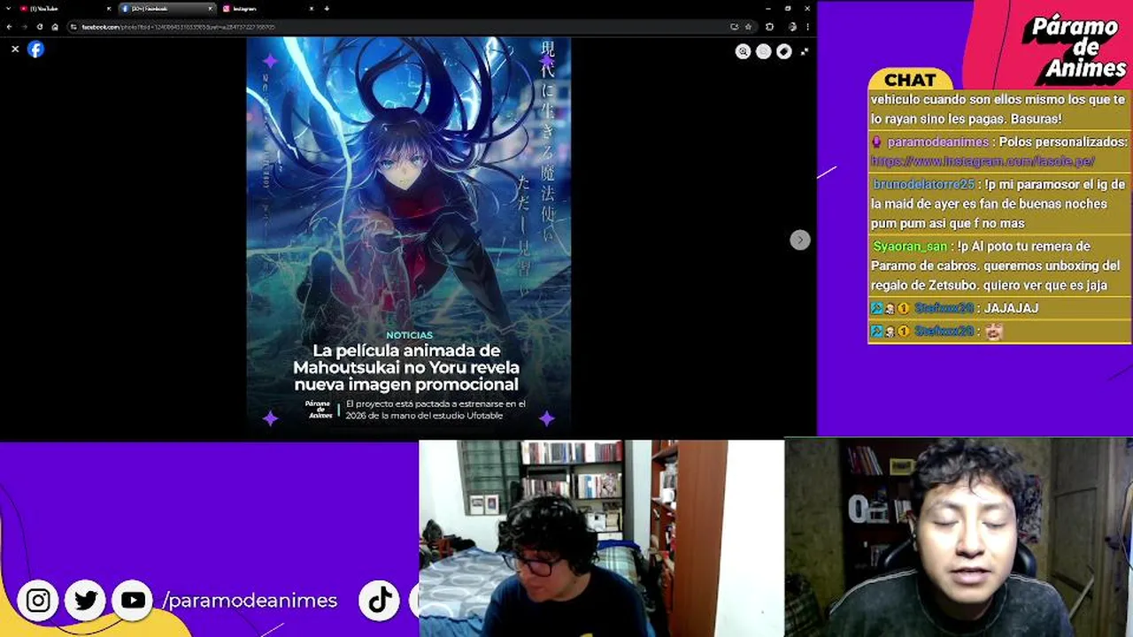The image size is (1133, 637).
Task: Bookmark this page with star icon
Action: (x=747, y=27)
